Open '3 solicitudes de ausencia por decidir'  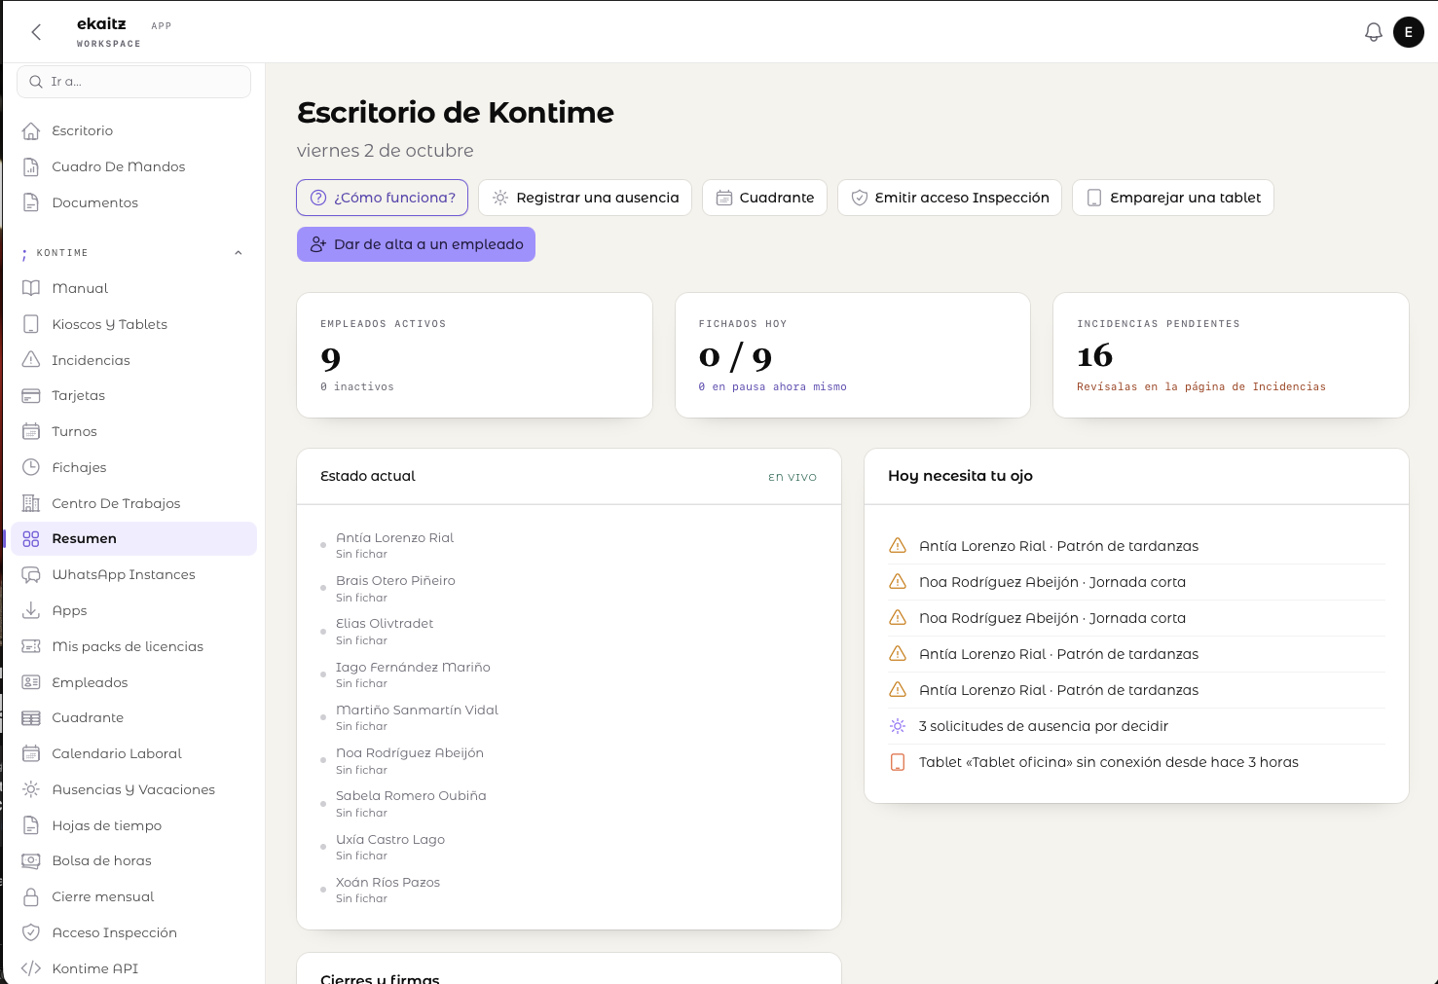(x=1136, y=726)
